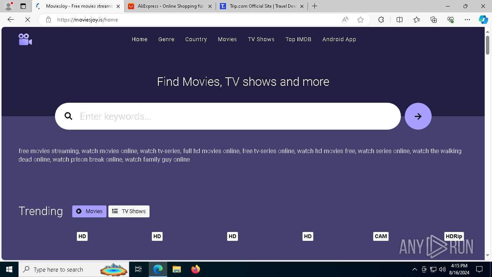The height and width of the screenshot is (277, 492).
Task: Open the Genre menu
Action: (166, 39)
